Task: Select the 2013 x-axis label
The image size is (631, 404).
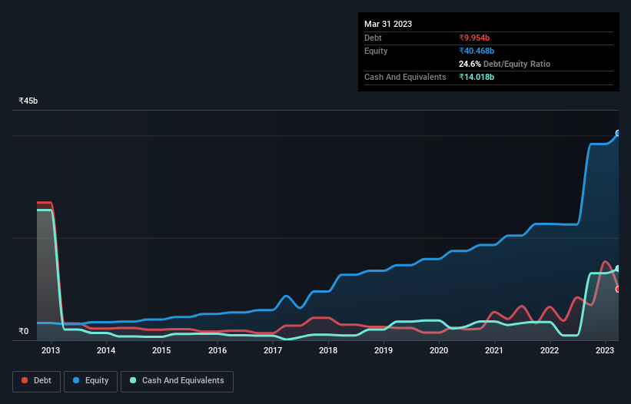Action: [51, 351]
